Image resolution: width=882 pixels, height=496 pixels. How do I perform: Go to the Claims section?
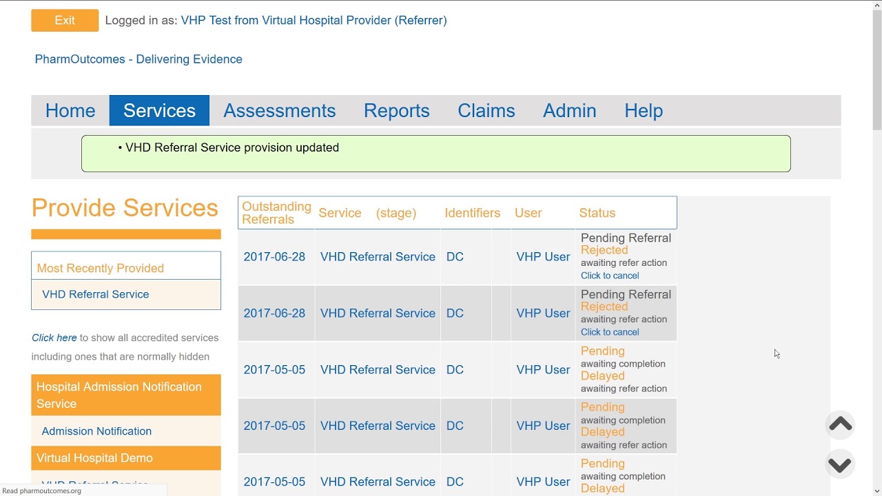(486, 110)
